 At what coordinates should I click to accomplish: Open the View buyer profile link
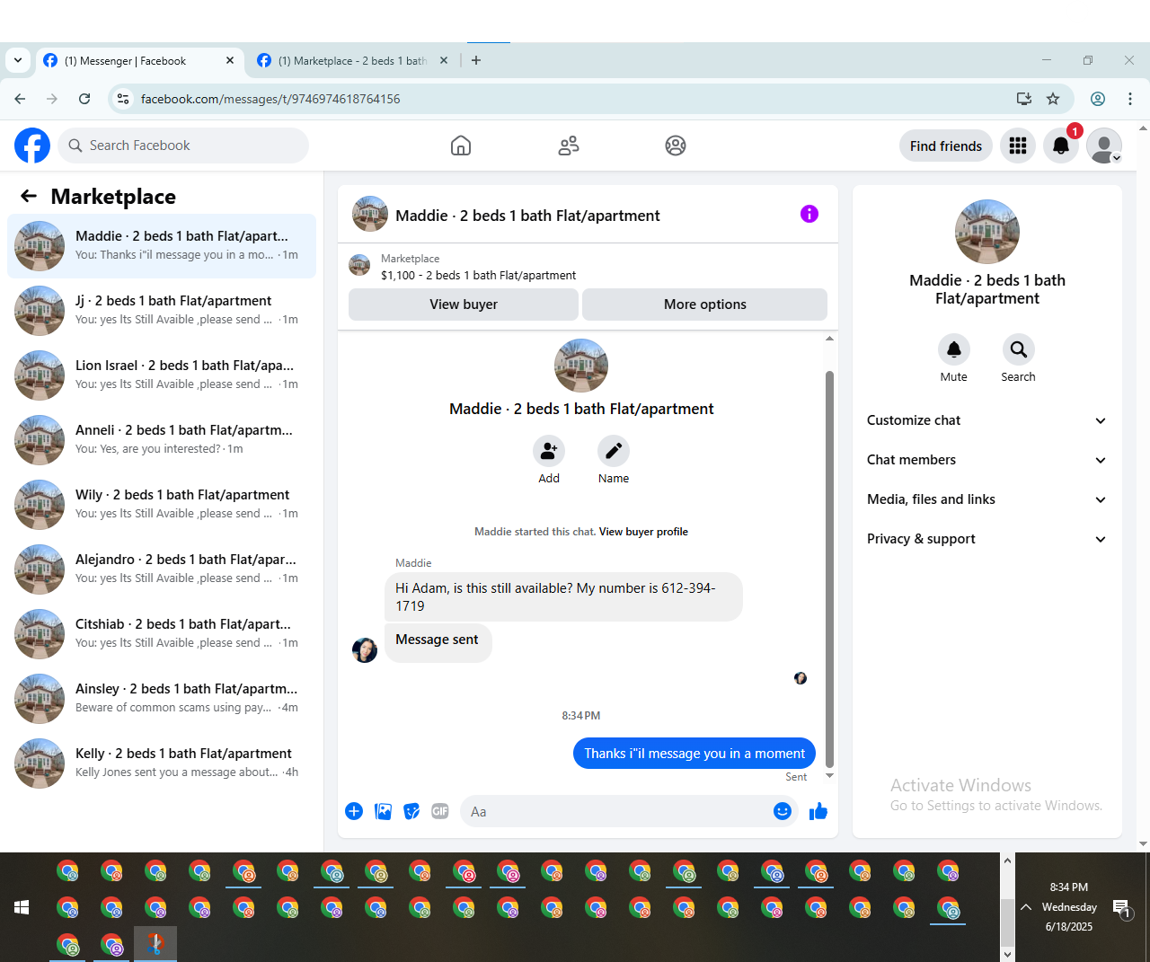pyautogui.click(x=643, y=532)
